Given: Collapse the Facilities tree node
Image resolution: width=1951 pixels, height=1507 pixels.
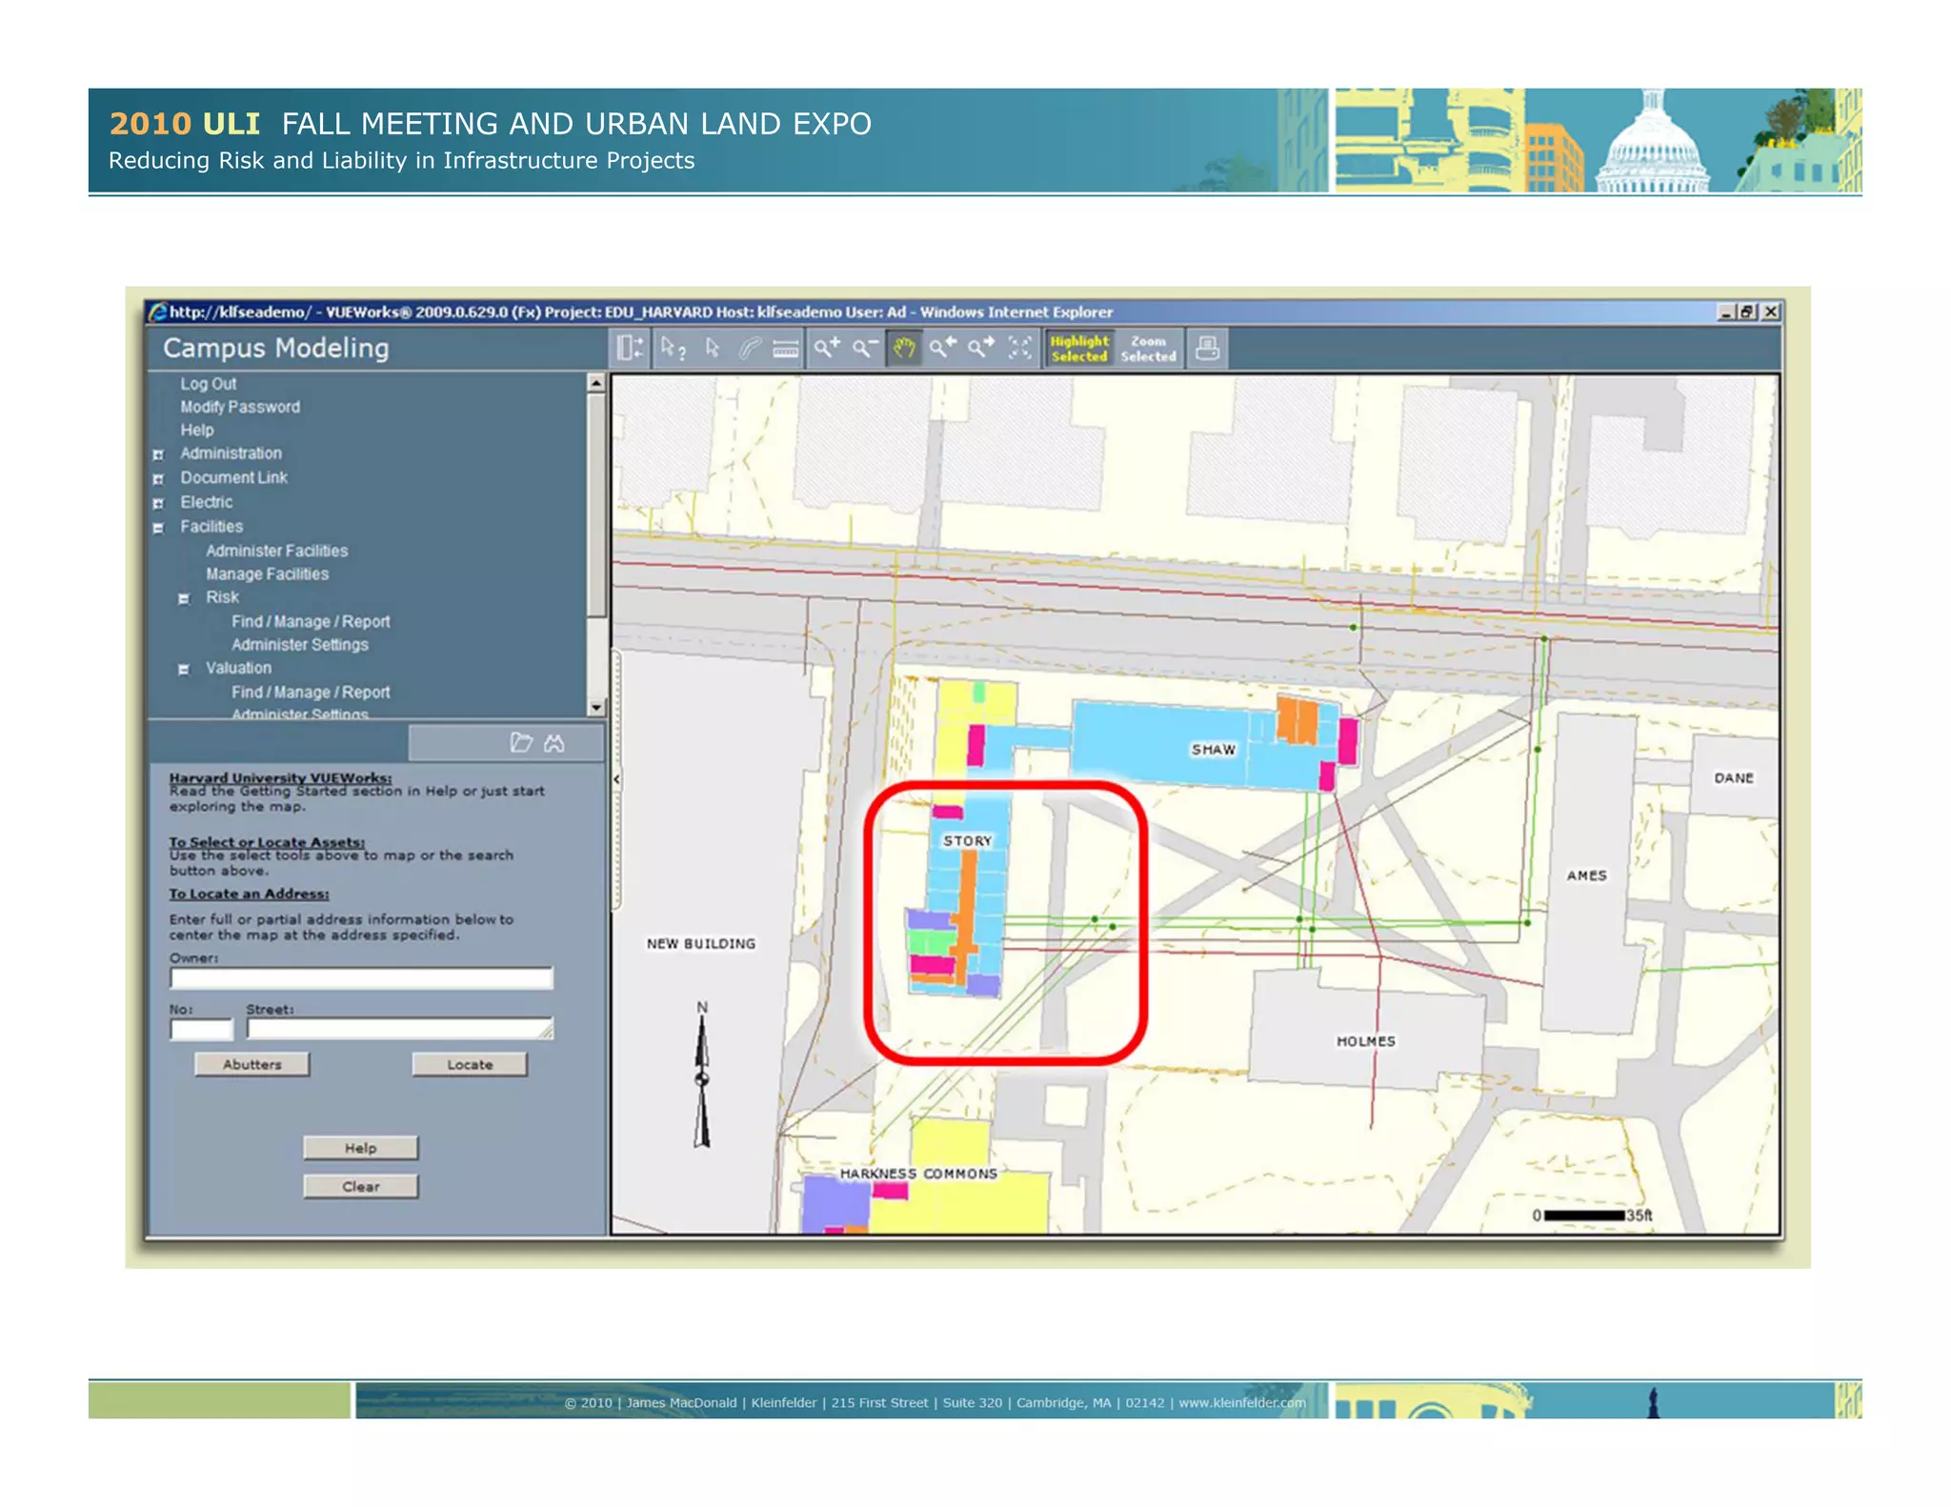Looking at the screenshot, I should pyautogui.click(x=159, y=527).
